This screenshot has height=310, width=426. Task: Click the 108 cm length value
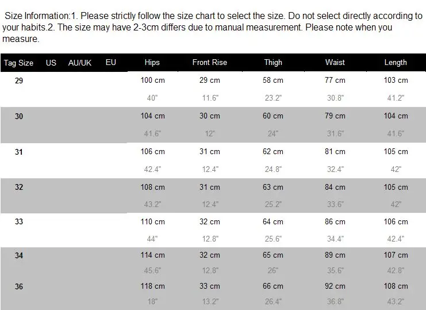coord(396,286)
